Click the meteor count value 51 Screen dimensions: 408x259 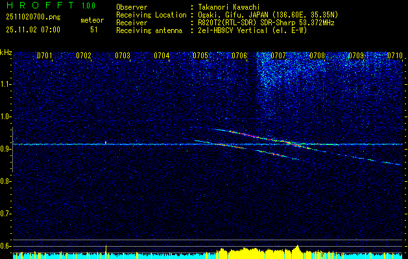click(x=94, y=30)
